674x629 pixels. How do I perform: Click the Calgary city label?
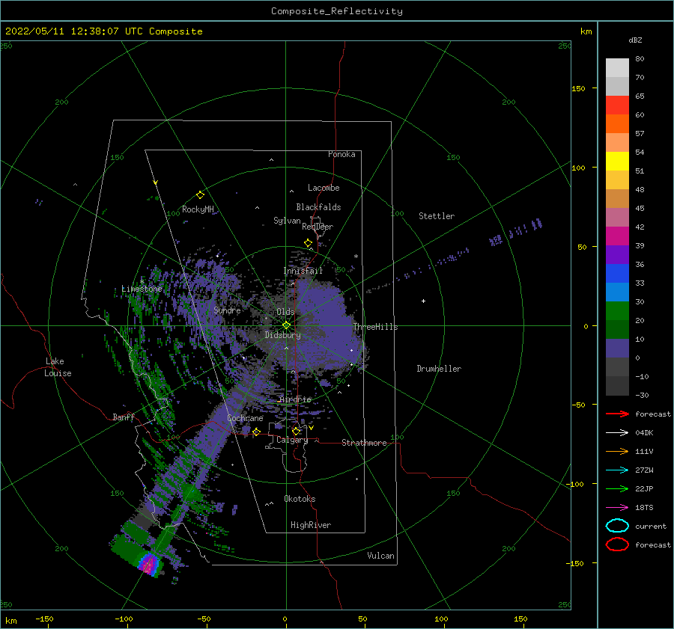pos(292,440)
